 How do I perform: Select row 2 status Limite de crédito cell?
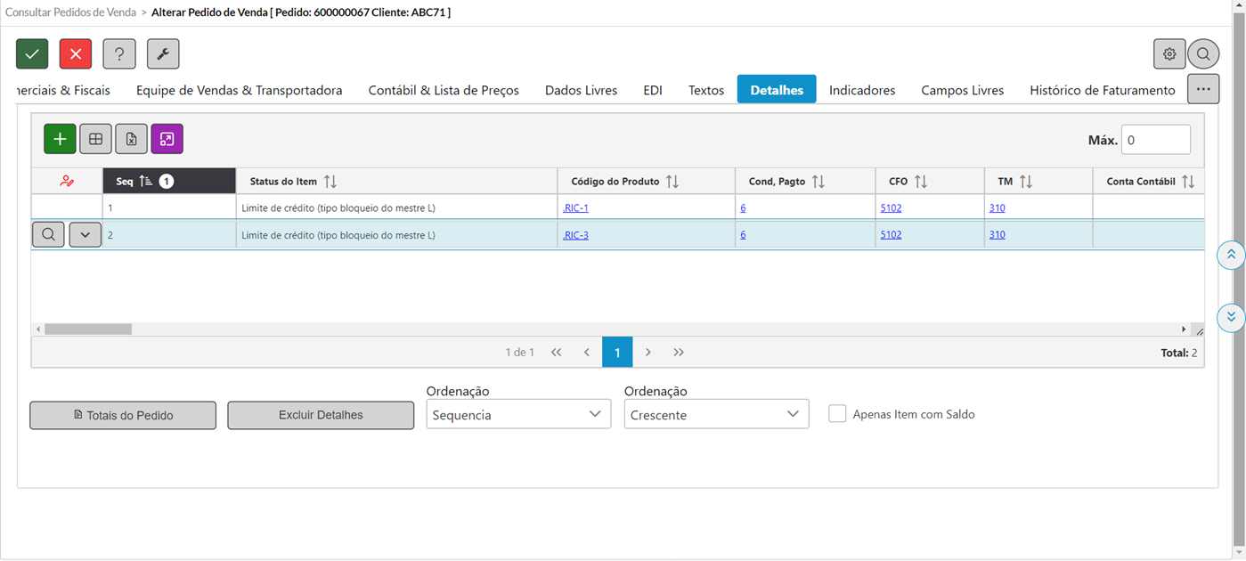(396, 235)
